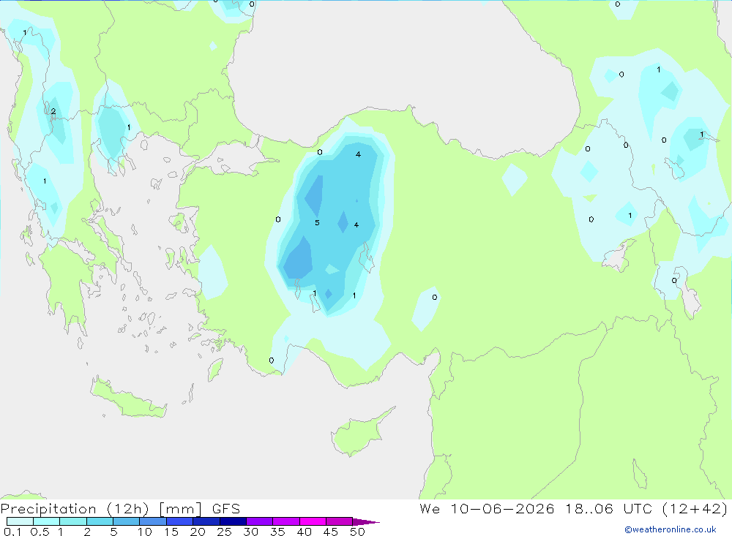Click the above-50 mm legend arrow tip
The height and width of the screenshot is (536, 732).
(366, 522)
